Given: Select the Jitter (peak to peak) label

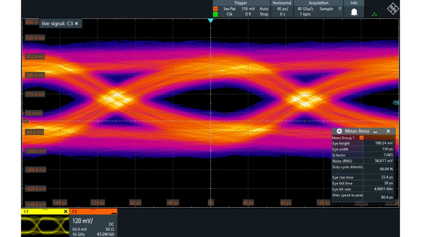Looking at the screenshot, I should click(347, 195).
